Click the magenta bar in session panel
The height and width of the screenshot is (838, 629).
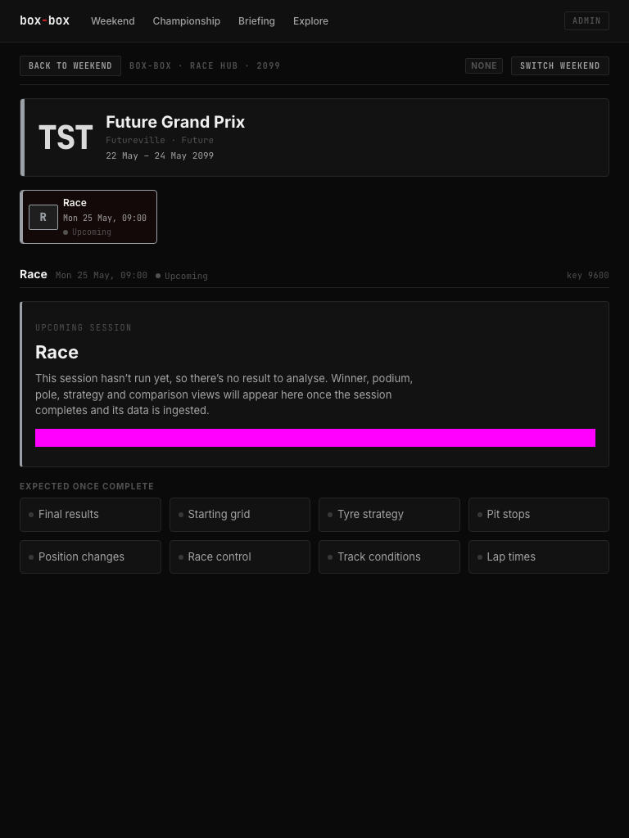click(315, 438)
